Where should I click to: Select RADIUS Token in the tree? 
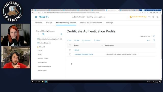coord(43,59)
